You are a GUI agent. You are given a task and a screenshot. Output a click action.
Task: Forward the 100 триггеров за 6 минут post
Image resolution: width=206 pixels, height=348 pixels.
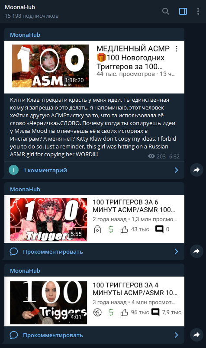[x=196, y=251]
